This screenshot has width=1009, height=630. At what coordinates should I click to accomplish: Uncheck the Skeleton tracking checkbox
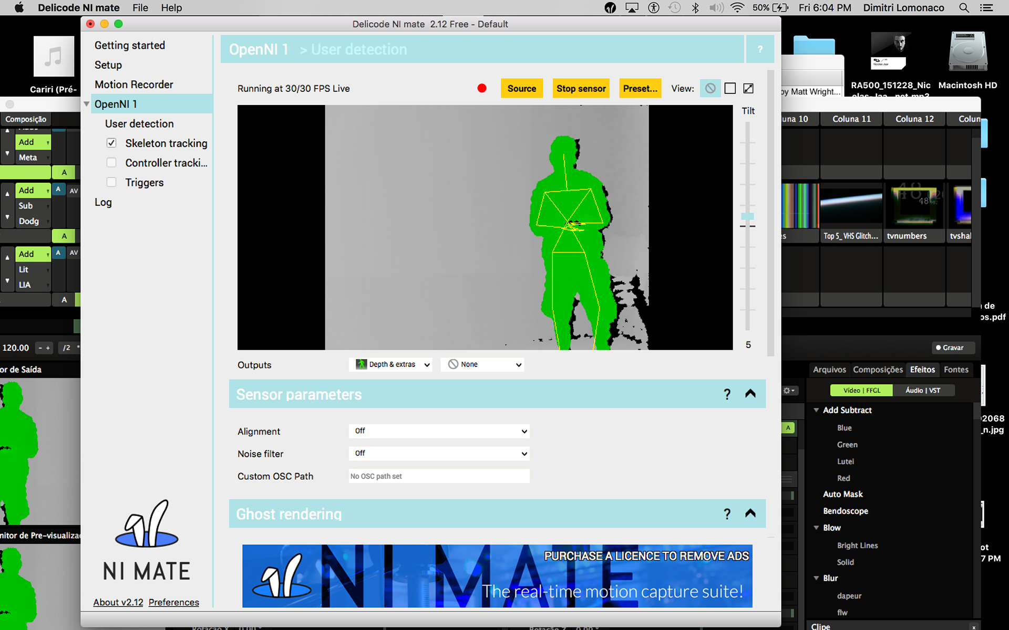pos(111,143)
